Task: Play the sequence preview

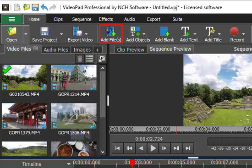Action: point(153,148)
